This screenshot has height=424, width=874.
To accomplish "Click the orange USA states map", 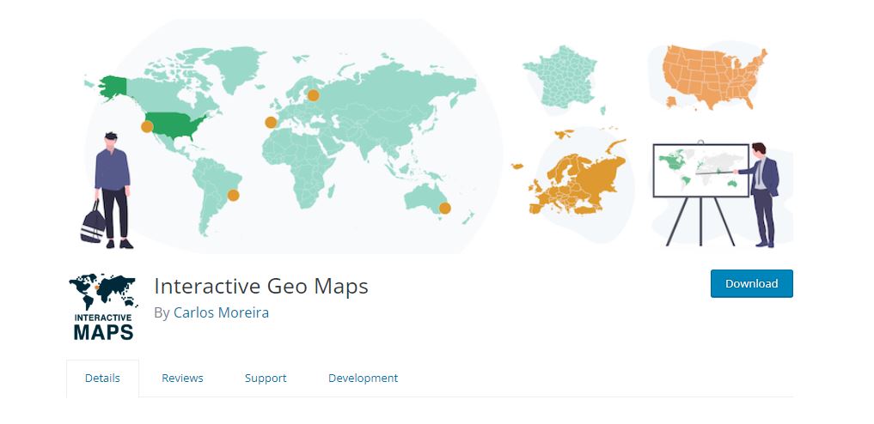I will click(715, 76).
